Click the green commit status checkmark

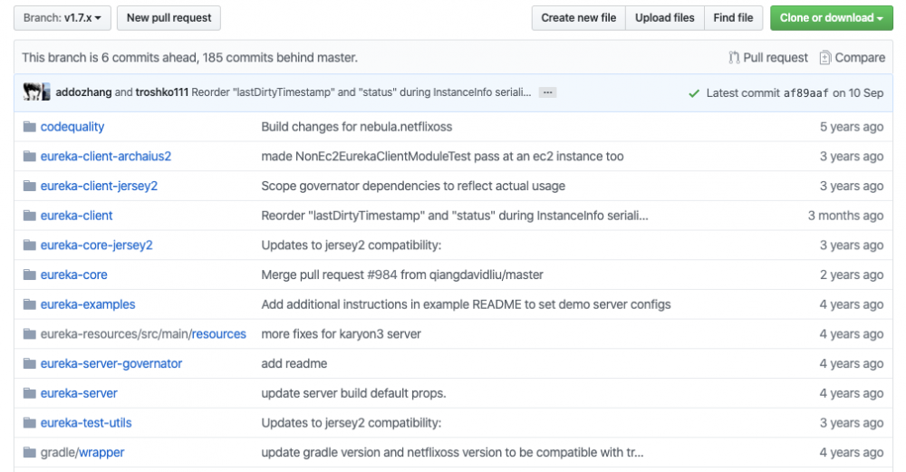tap(694, 93)
